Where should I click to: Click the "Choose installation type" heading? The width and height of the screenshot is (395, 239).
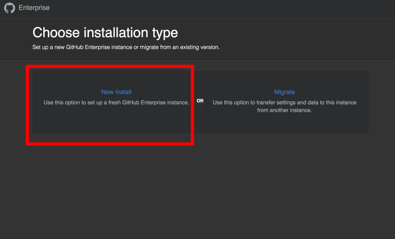pyautogui.click(x=105, y=32)
